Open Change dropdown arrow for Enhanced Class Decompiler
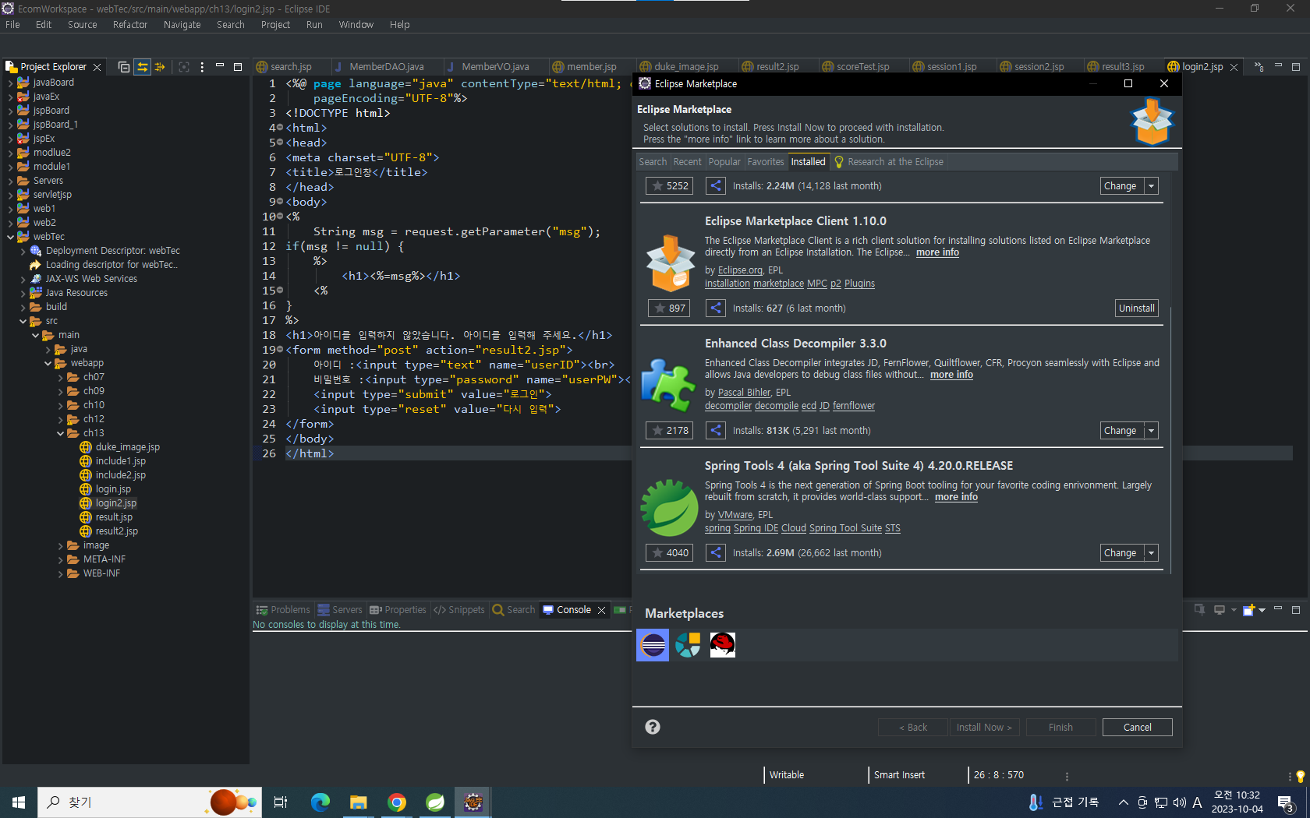The height and width of the screenshot is (818, 1310). point(1151,431)
